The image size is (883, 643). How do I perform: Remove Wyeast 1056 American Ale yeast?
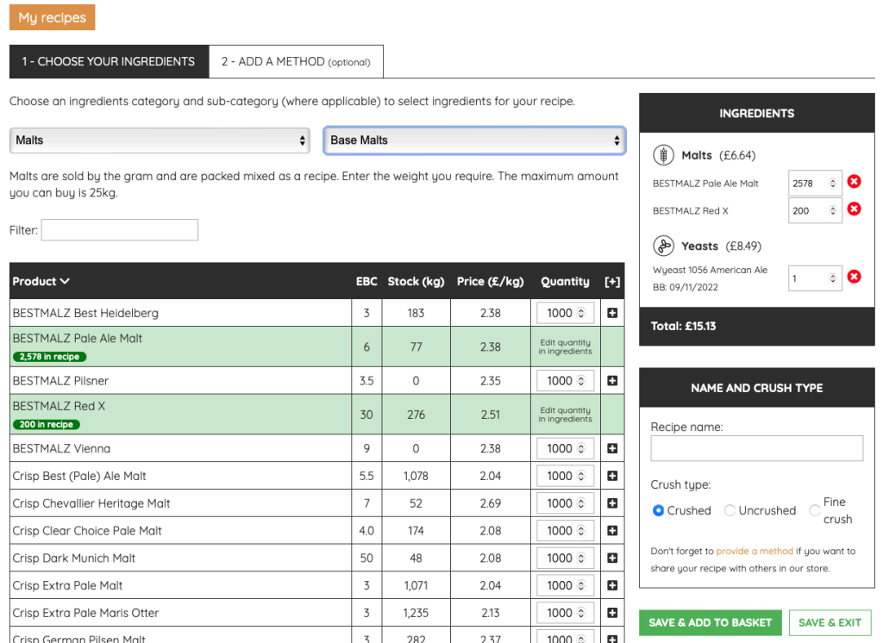[x=854, y=277]
